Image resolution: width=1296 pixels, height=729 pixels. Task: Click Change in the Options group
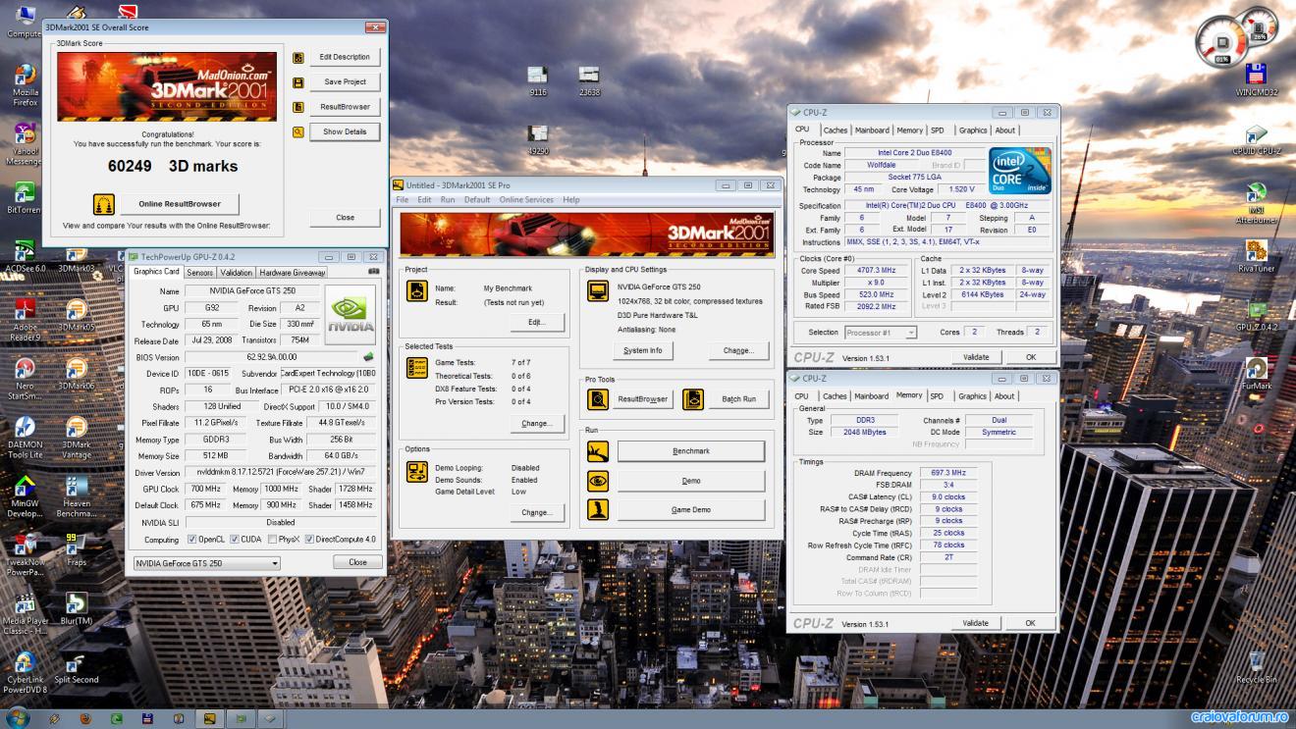click(x=536, y=512)
